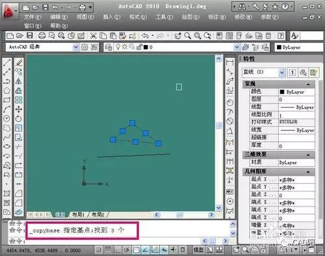Viewport: 325px width, 256px height.
Task: Click the Scale modify tool
Action: (x=19, y=128)
